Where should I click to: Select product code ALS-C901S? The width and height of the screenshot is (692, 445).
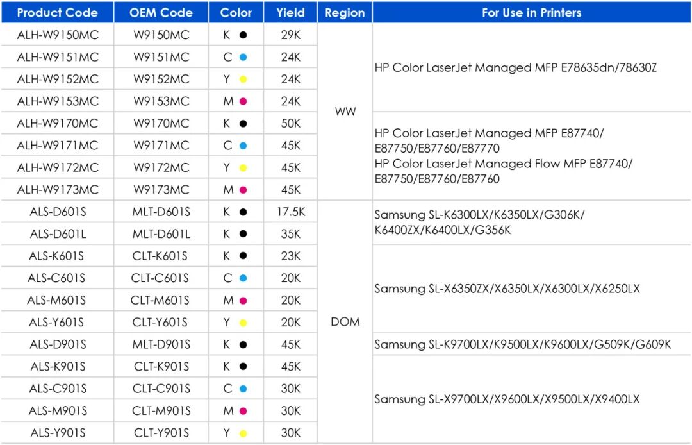click(x=58, y=389)
